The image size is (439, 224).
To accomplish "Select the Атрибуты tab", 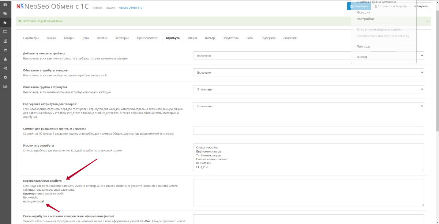I will coord(173,38).
